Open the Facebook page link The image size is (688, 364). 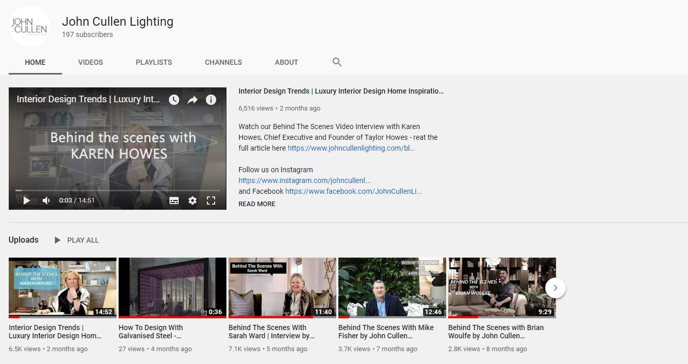pyautogui.click(x=353, y=191)
